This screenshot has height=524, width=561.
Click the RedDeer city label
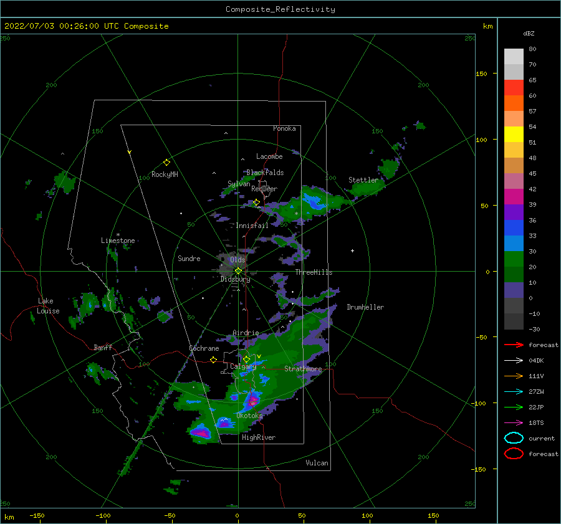tap(264, 189)
